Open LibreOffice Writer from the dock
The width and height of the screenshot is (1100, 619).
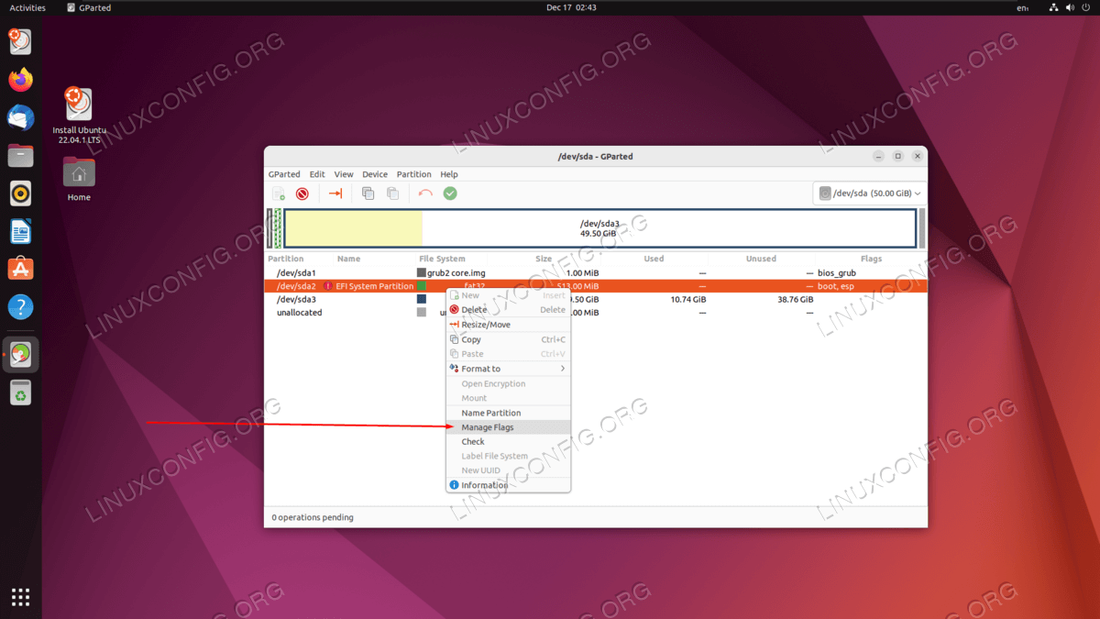coord(20,231)
